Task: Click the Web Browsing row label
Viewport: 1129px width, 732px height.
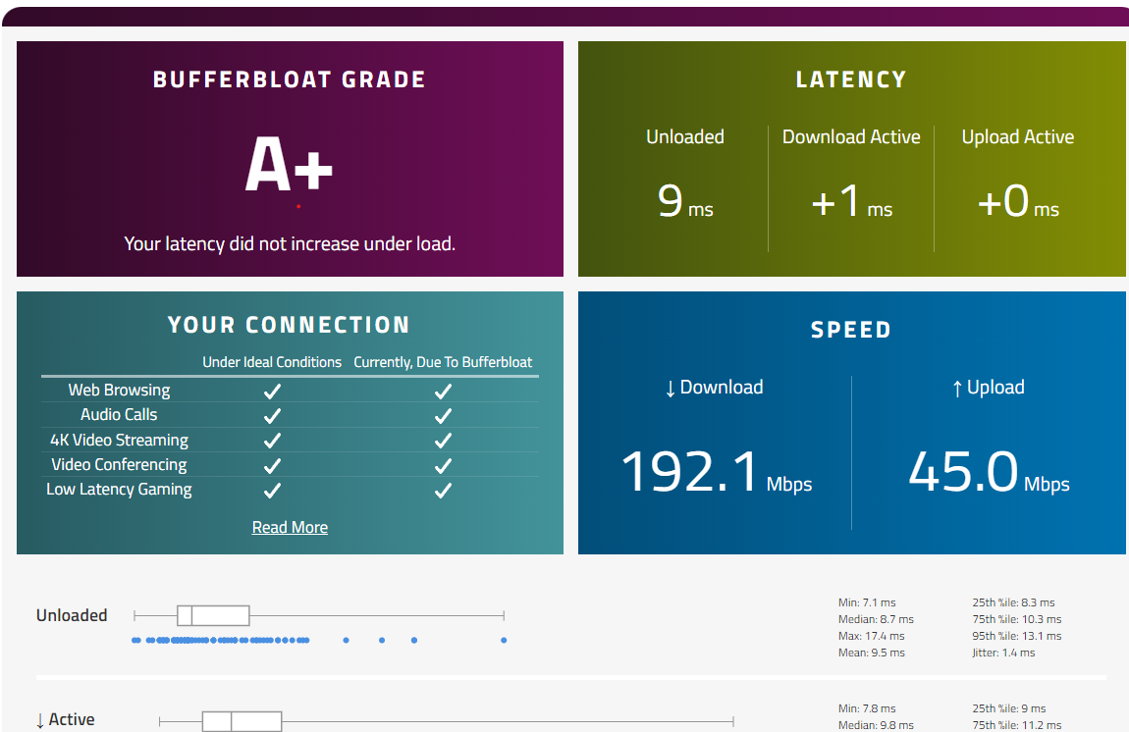Action: tap(120, 391)
